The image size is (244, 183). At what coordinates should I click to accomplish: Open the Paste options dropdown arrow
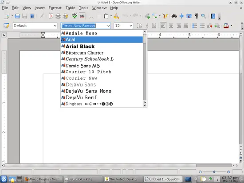111,16
